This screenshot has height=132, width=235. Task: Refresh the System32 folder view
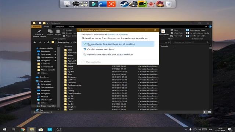(x=169, y=43)
